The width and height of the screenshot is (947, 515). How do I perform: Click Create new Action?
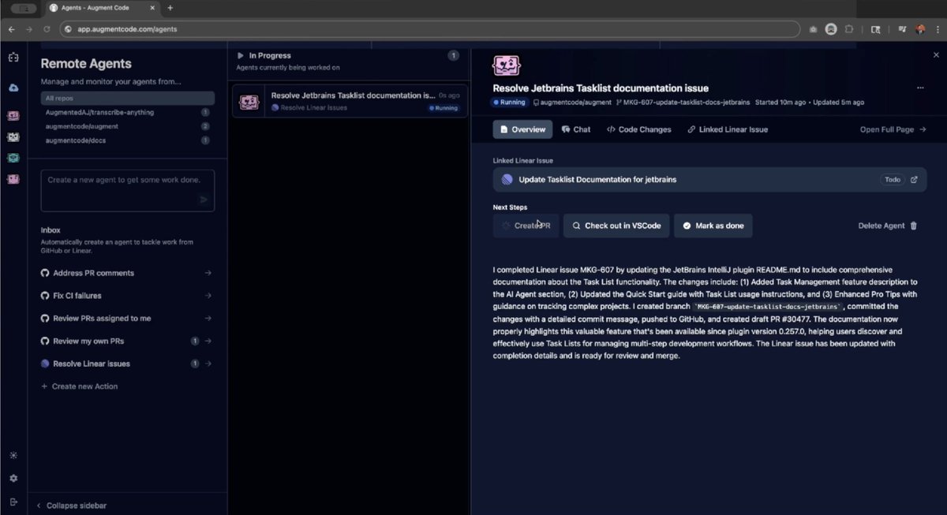79,386
